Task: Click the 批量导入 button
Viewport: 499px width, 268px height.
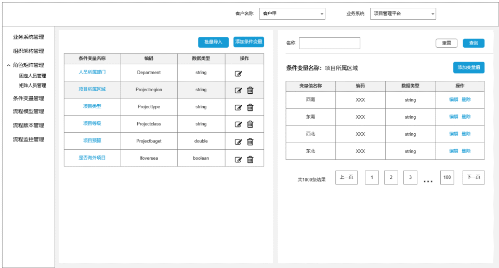Action: tap(213, 42)
